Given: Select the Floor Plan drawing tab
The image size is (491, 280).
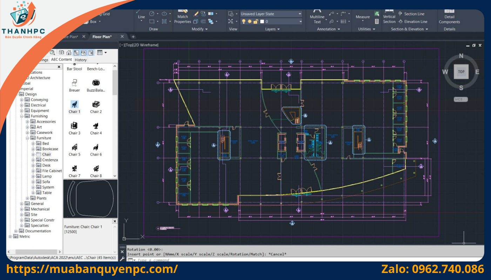Looking at the screenshot, I should point(102,37).
